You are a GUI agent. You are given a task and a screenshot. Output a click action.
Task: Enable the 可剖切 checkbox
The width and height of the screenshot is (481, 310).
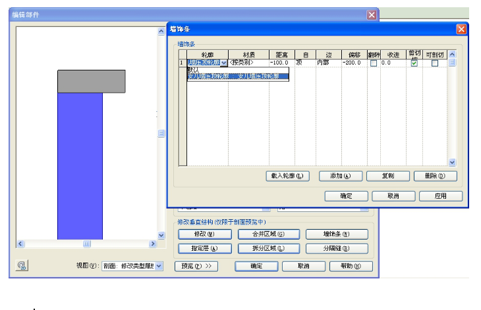click(435, 63)
